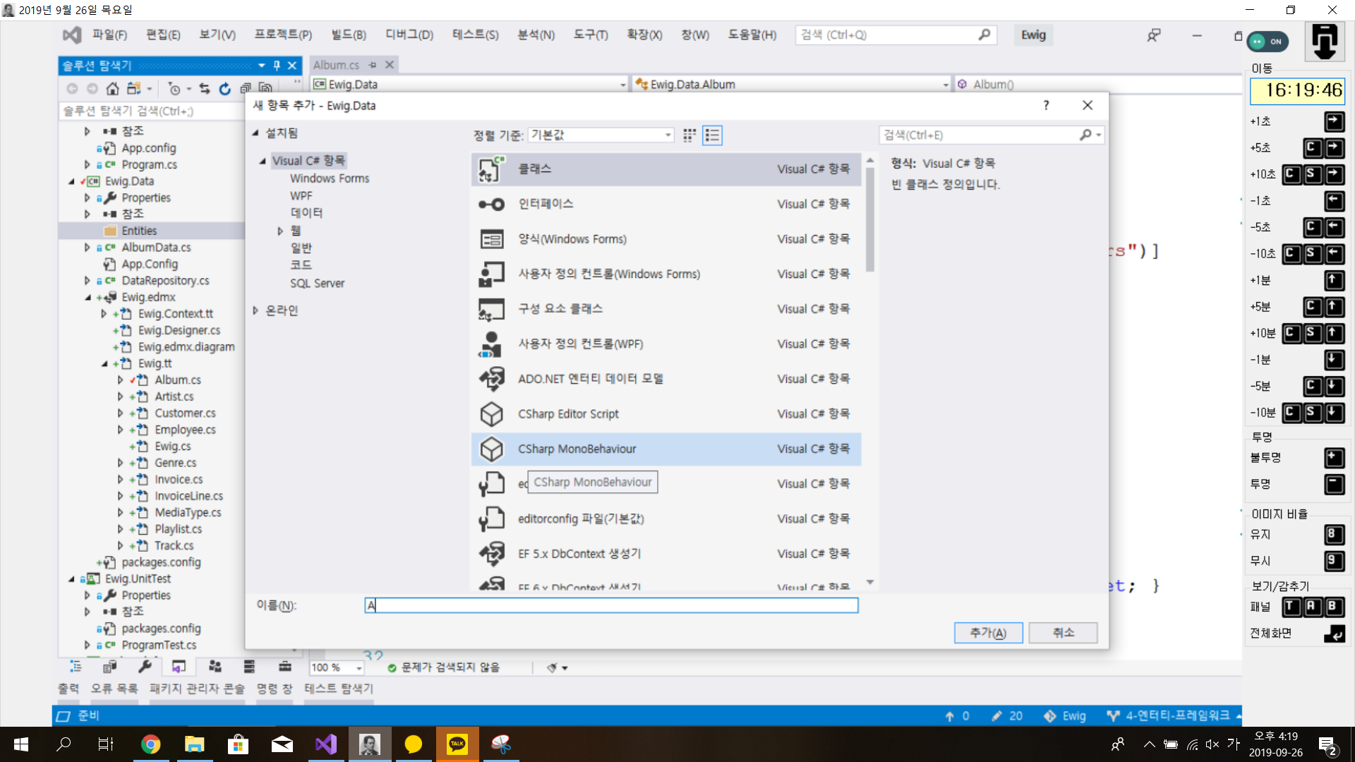The image size is (1355, 762).
Task: Click the Home icon in Solution Explorer
Action: pos(112,89)
